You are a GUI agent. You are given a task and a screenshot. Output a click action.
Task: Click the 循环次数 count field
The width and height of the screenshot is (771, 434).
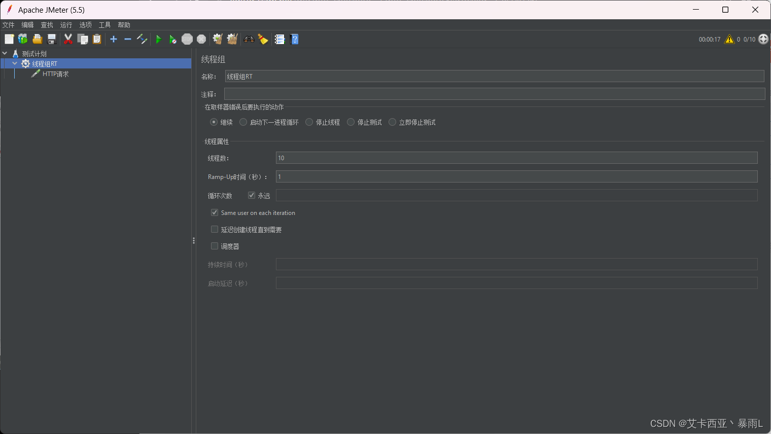pyautogui.click(x=516, y=195)
